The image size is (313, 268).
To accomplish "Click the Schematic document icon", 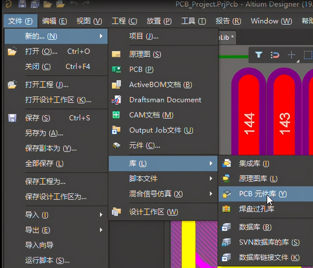I will [x=116, y=54].
